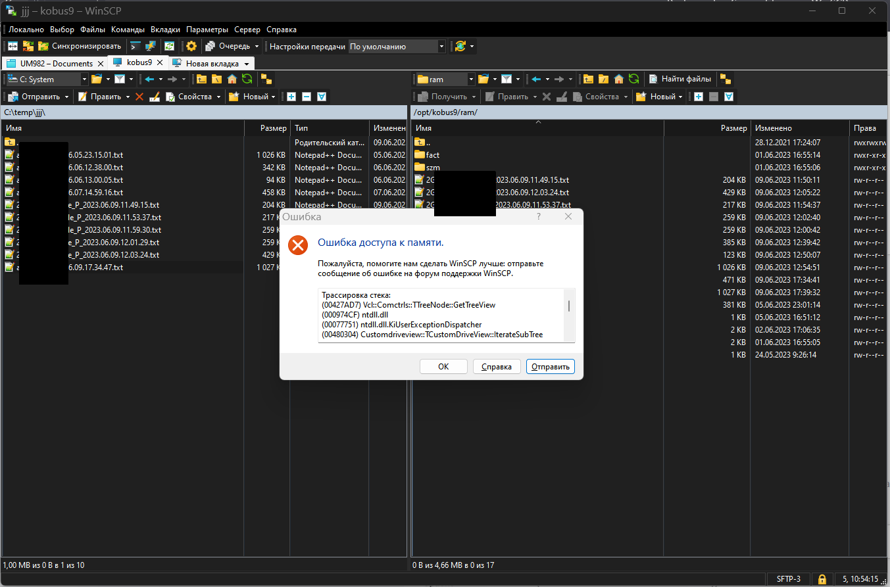The width and height of the screenshot is (890, 587).
Task: Refresh the remote /opt/kobus9/ram/ panel
Action: click(633, 79)
